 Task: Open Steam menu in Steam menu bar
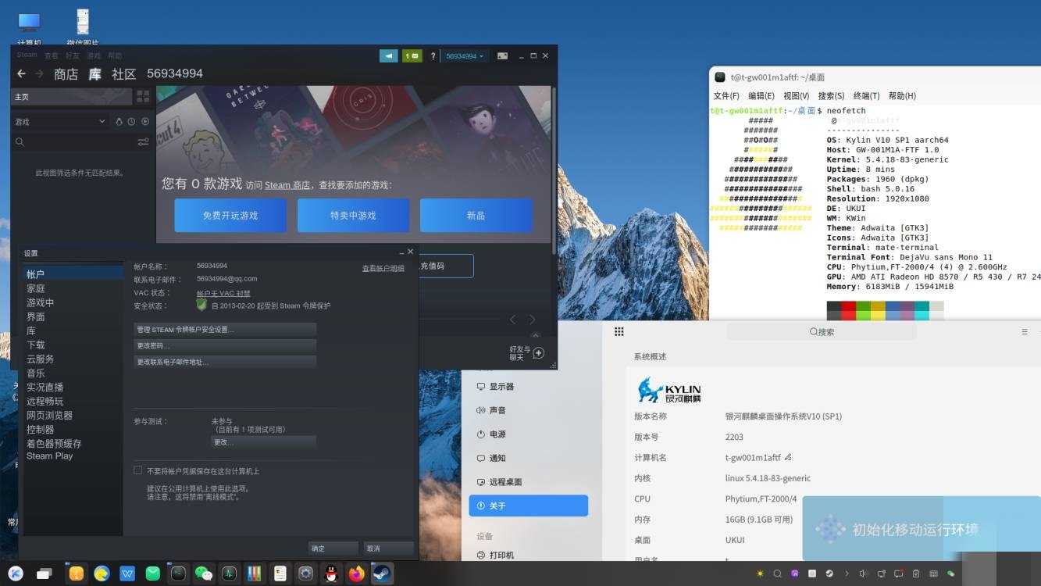click(27, 55)
